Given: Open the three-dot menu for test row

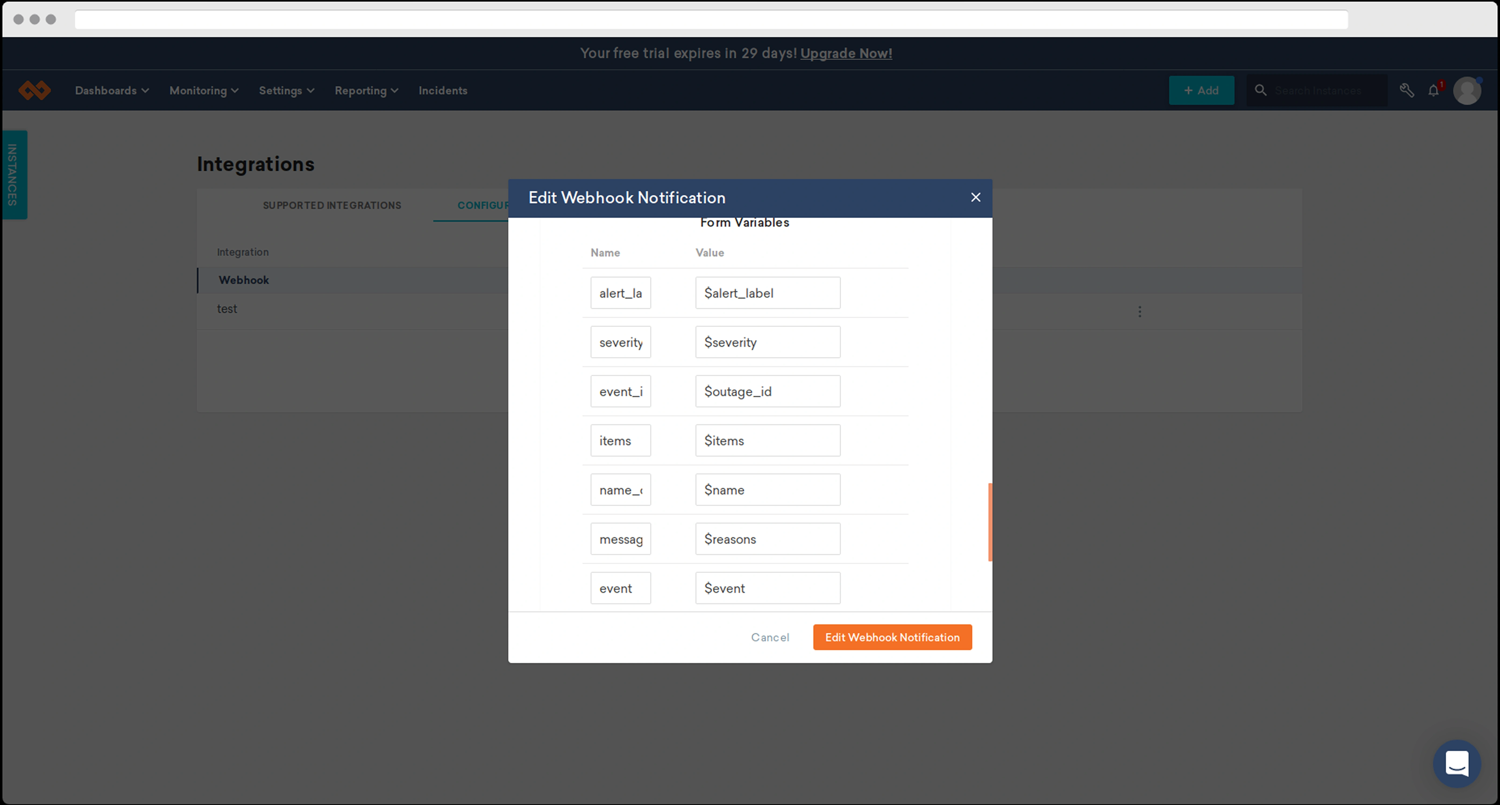Looking at the screenshot, I should 1140,311.
